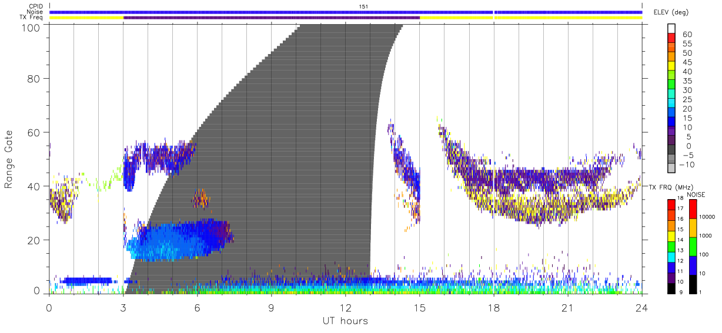The width and height of the screenshot is (722, 333).
Task: Pick the yellow segment of the ELEV colorbar
Action: coord(671,65)
